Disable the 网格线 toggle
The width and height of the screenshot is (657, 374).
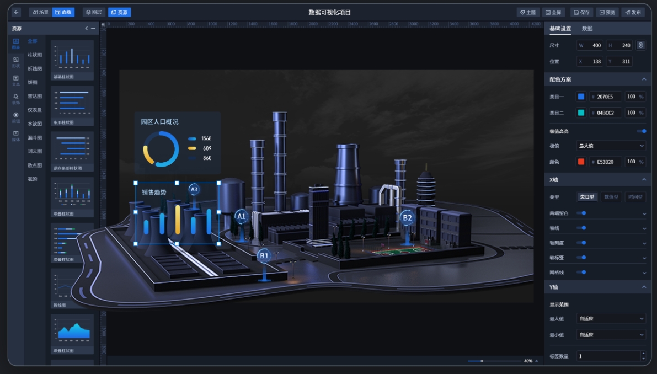581,272
